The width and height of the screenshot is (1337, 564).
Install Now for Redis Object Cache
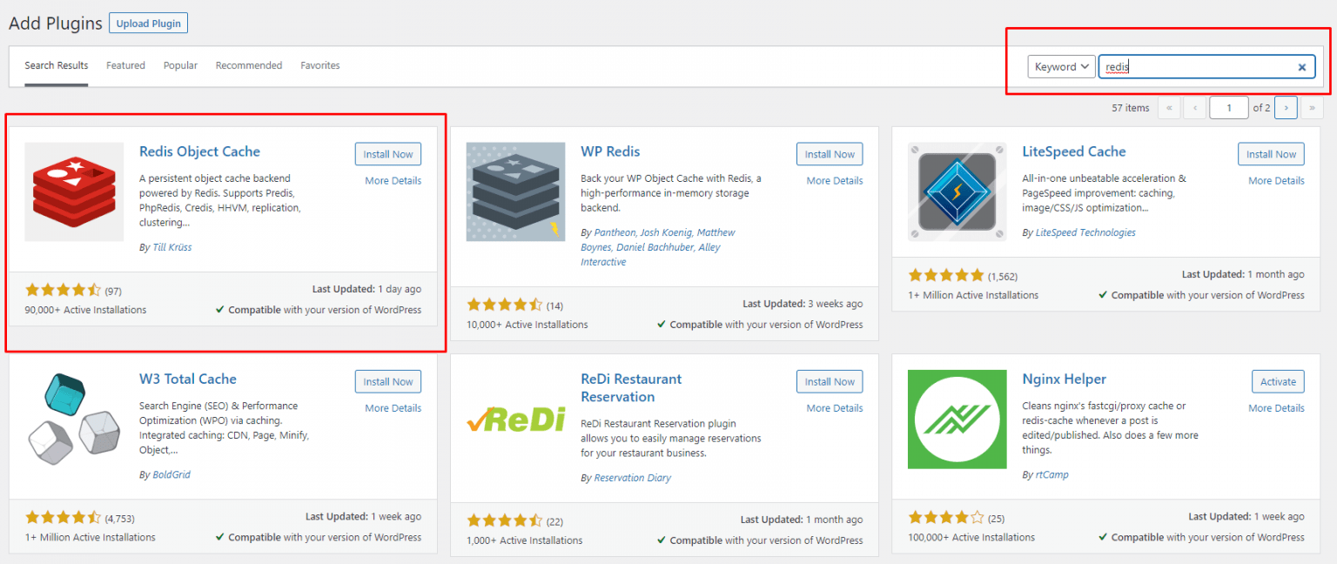[x=387, y=153]
